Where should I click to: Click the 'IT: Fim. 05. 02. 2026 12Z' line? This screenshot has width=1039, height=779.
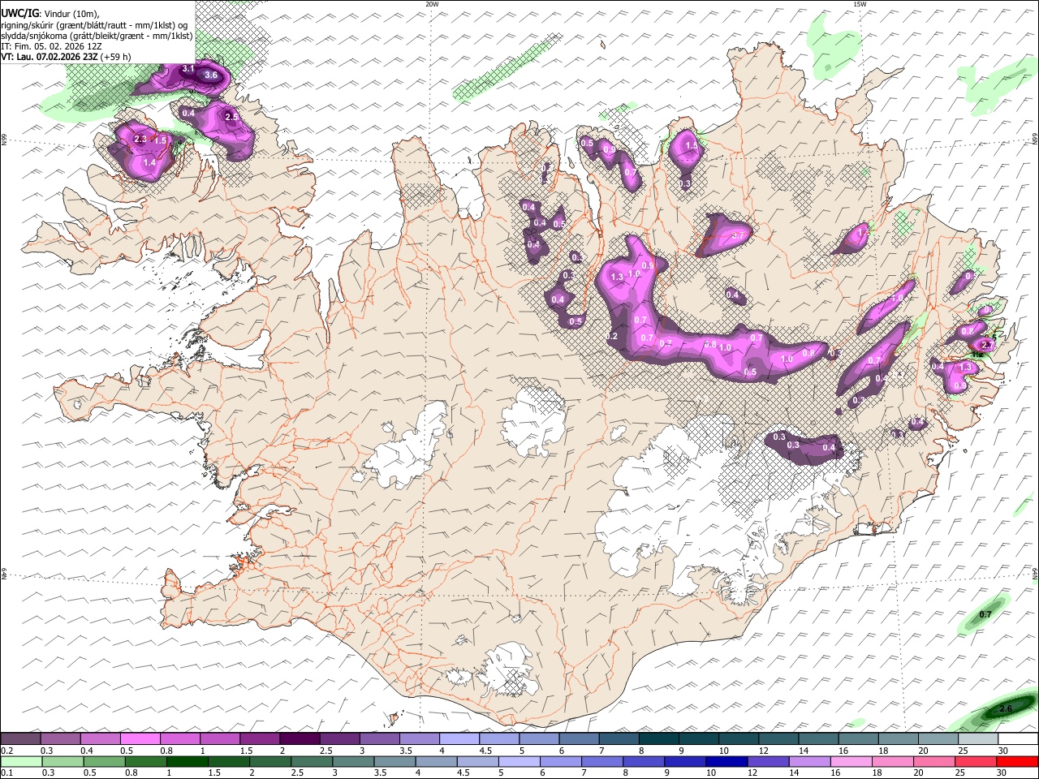point(52,46)
